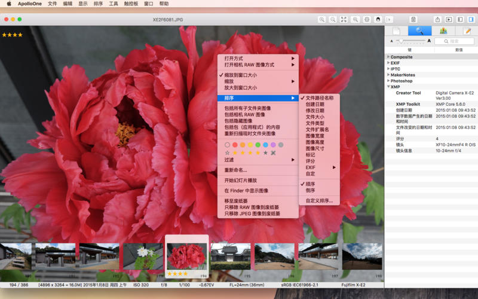478x299 pixels.
Task: Click the Apple menu icon
Action: (x=9, y=4)
